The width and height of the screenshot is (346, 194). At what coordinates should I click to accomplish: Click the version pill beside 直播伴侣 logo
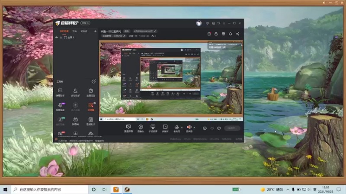(85, 23)
